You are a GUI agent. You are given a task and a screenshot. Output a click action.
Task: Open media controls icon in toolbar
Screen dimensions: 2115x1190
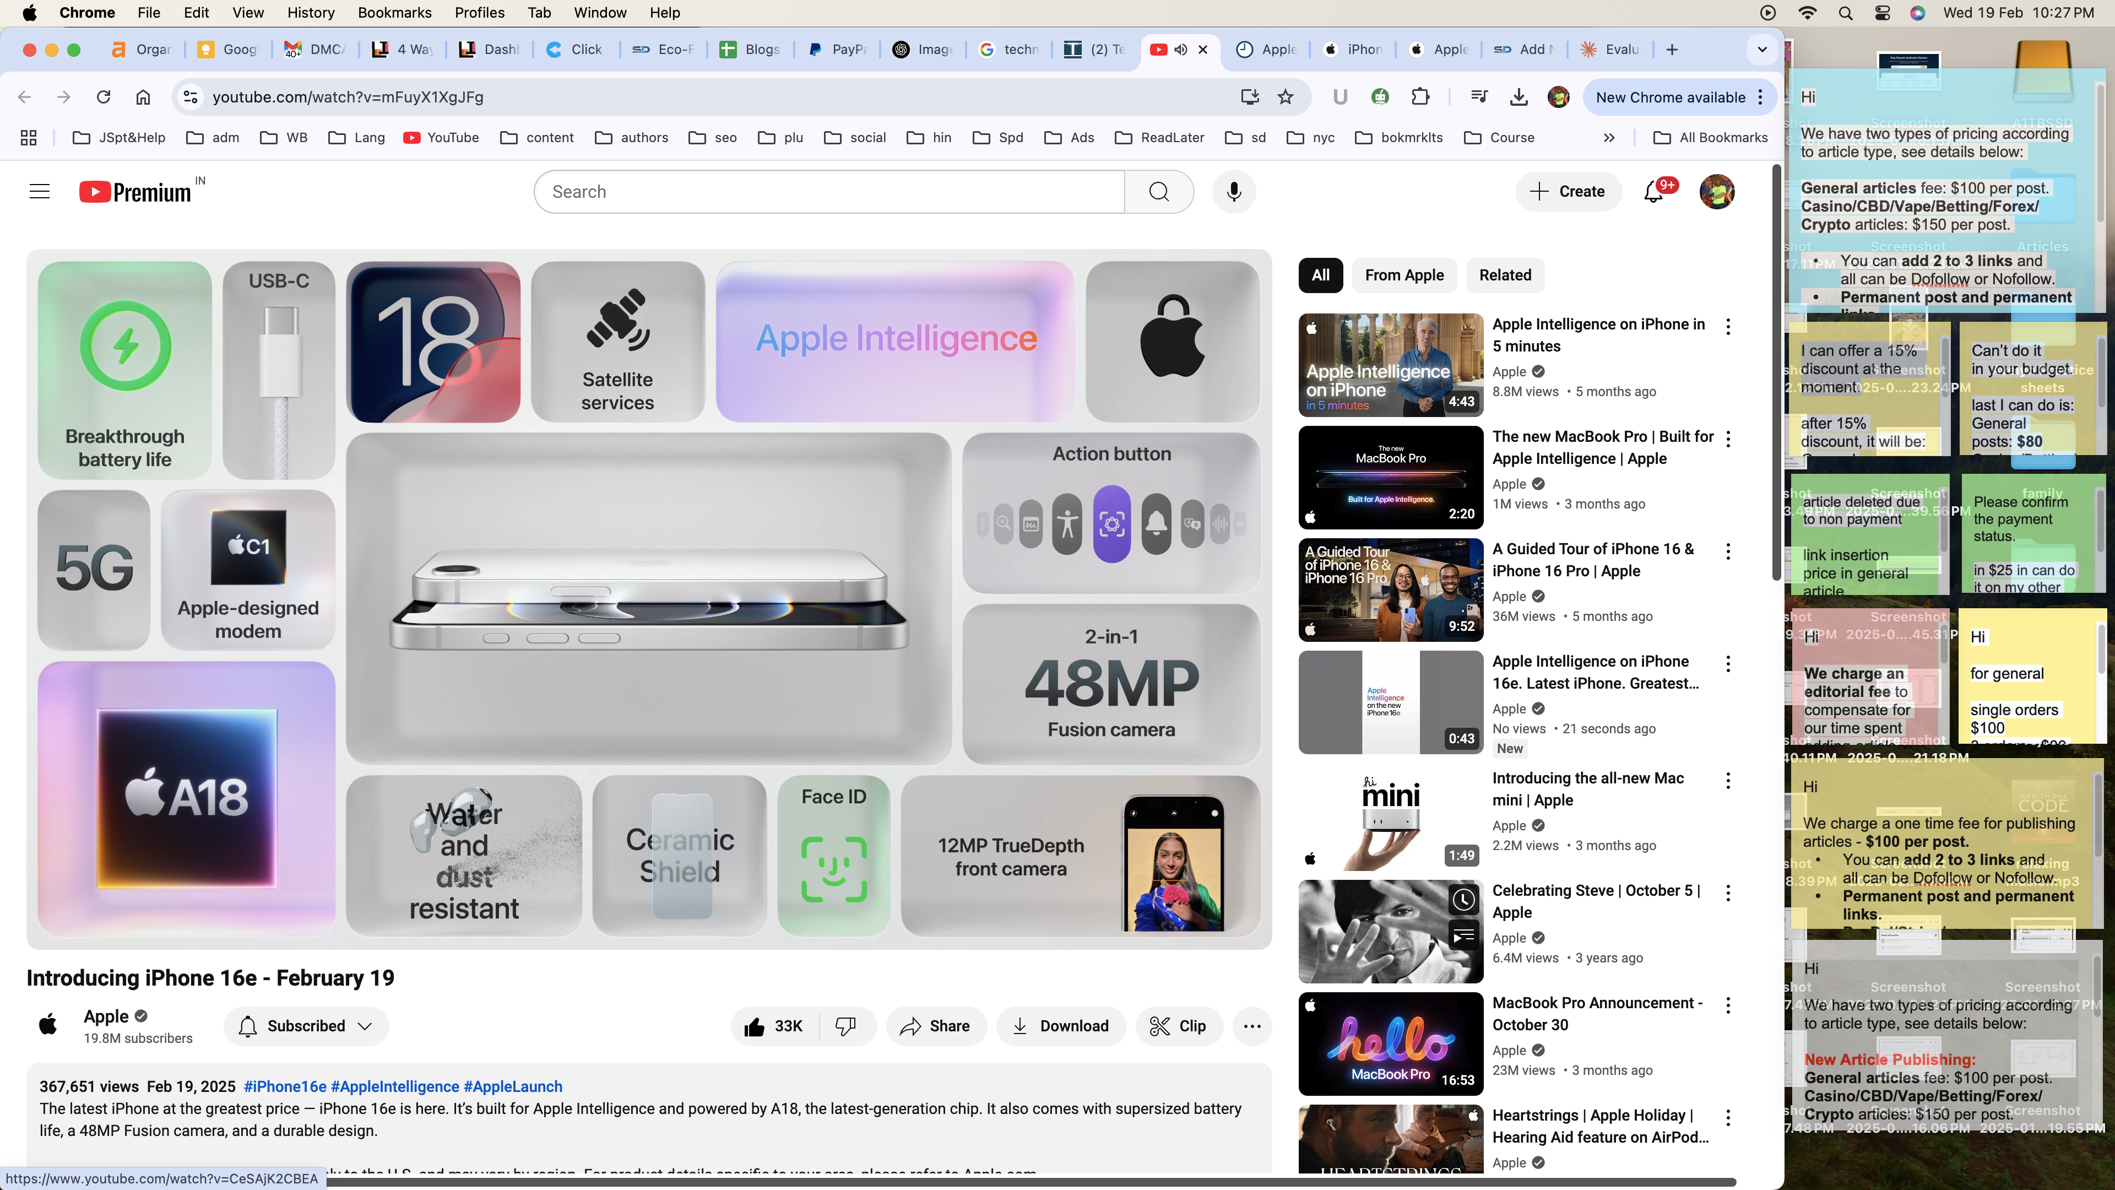pos(1479,97)
